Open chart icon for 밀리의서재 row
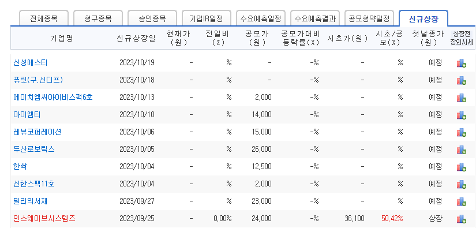Viewport: 476px width, 228px height. pos(462,201)
